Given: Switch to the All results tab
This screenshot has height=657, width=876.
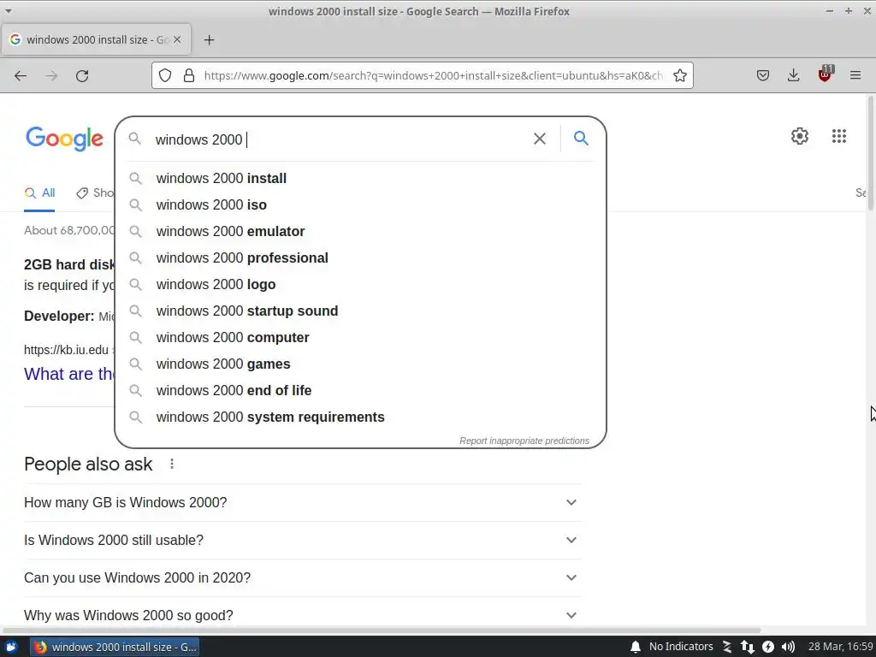Looking at the screenshot, I should pos(39,193).
